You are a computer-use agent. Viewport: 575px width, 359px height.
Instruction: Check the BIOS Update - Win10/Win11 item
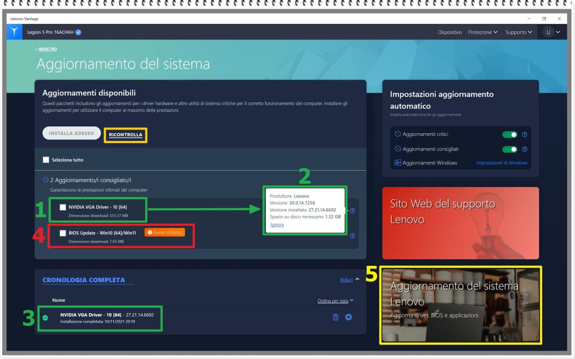pyautogui.click(x=62, y=234)
